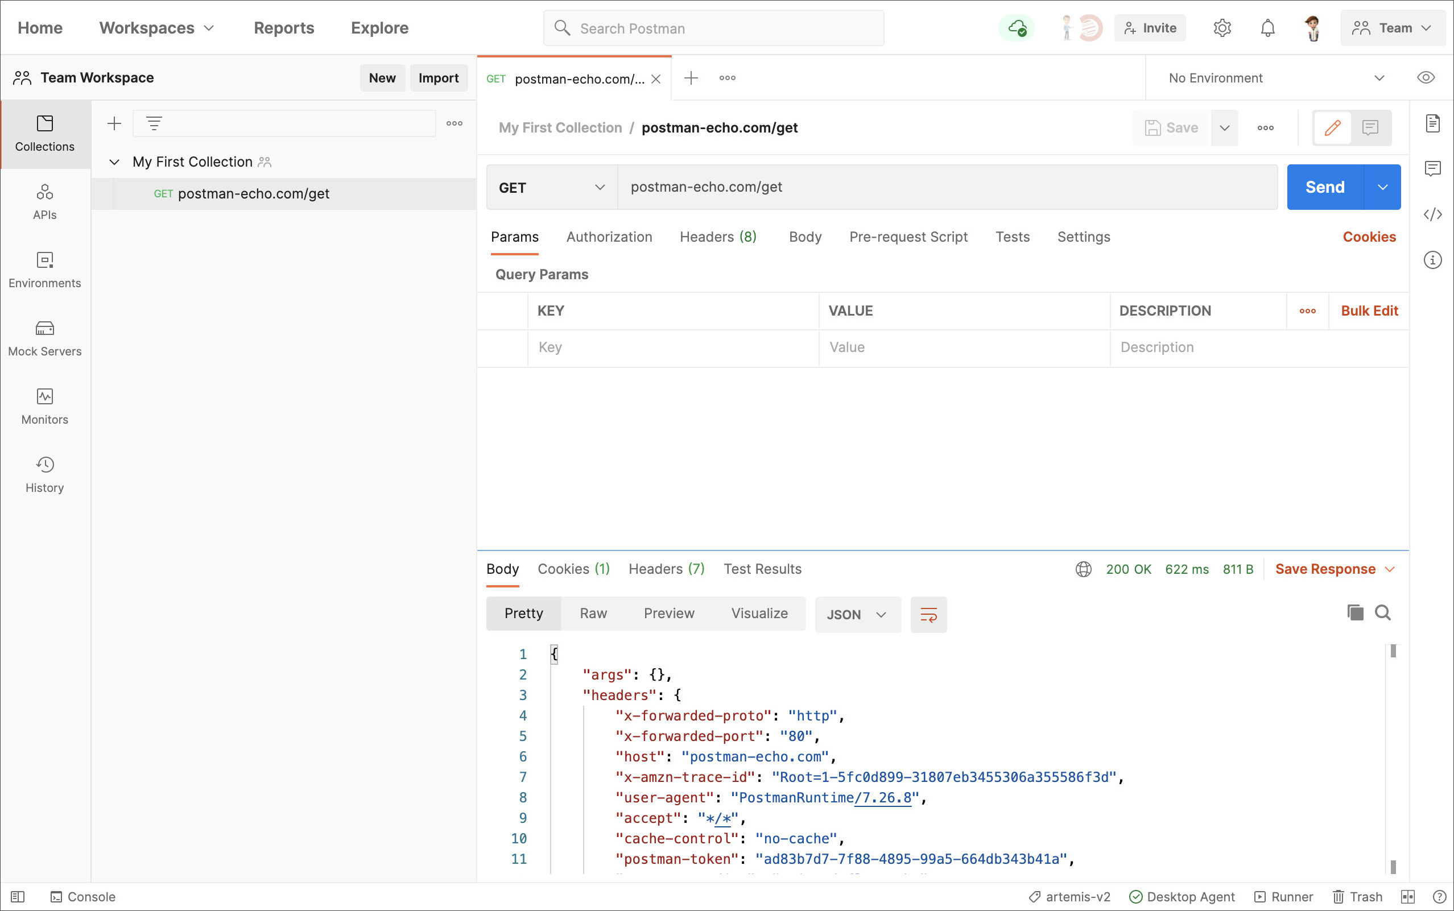This screenshot has width=1454, height=911.
Task: Switch to the Tests tab
Action: 1012,236
